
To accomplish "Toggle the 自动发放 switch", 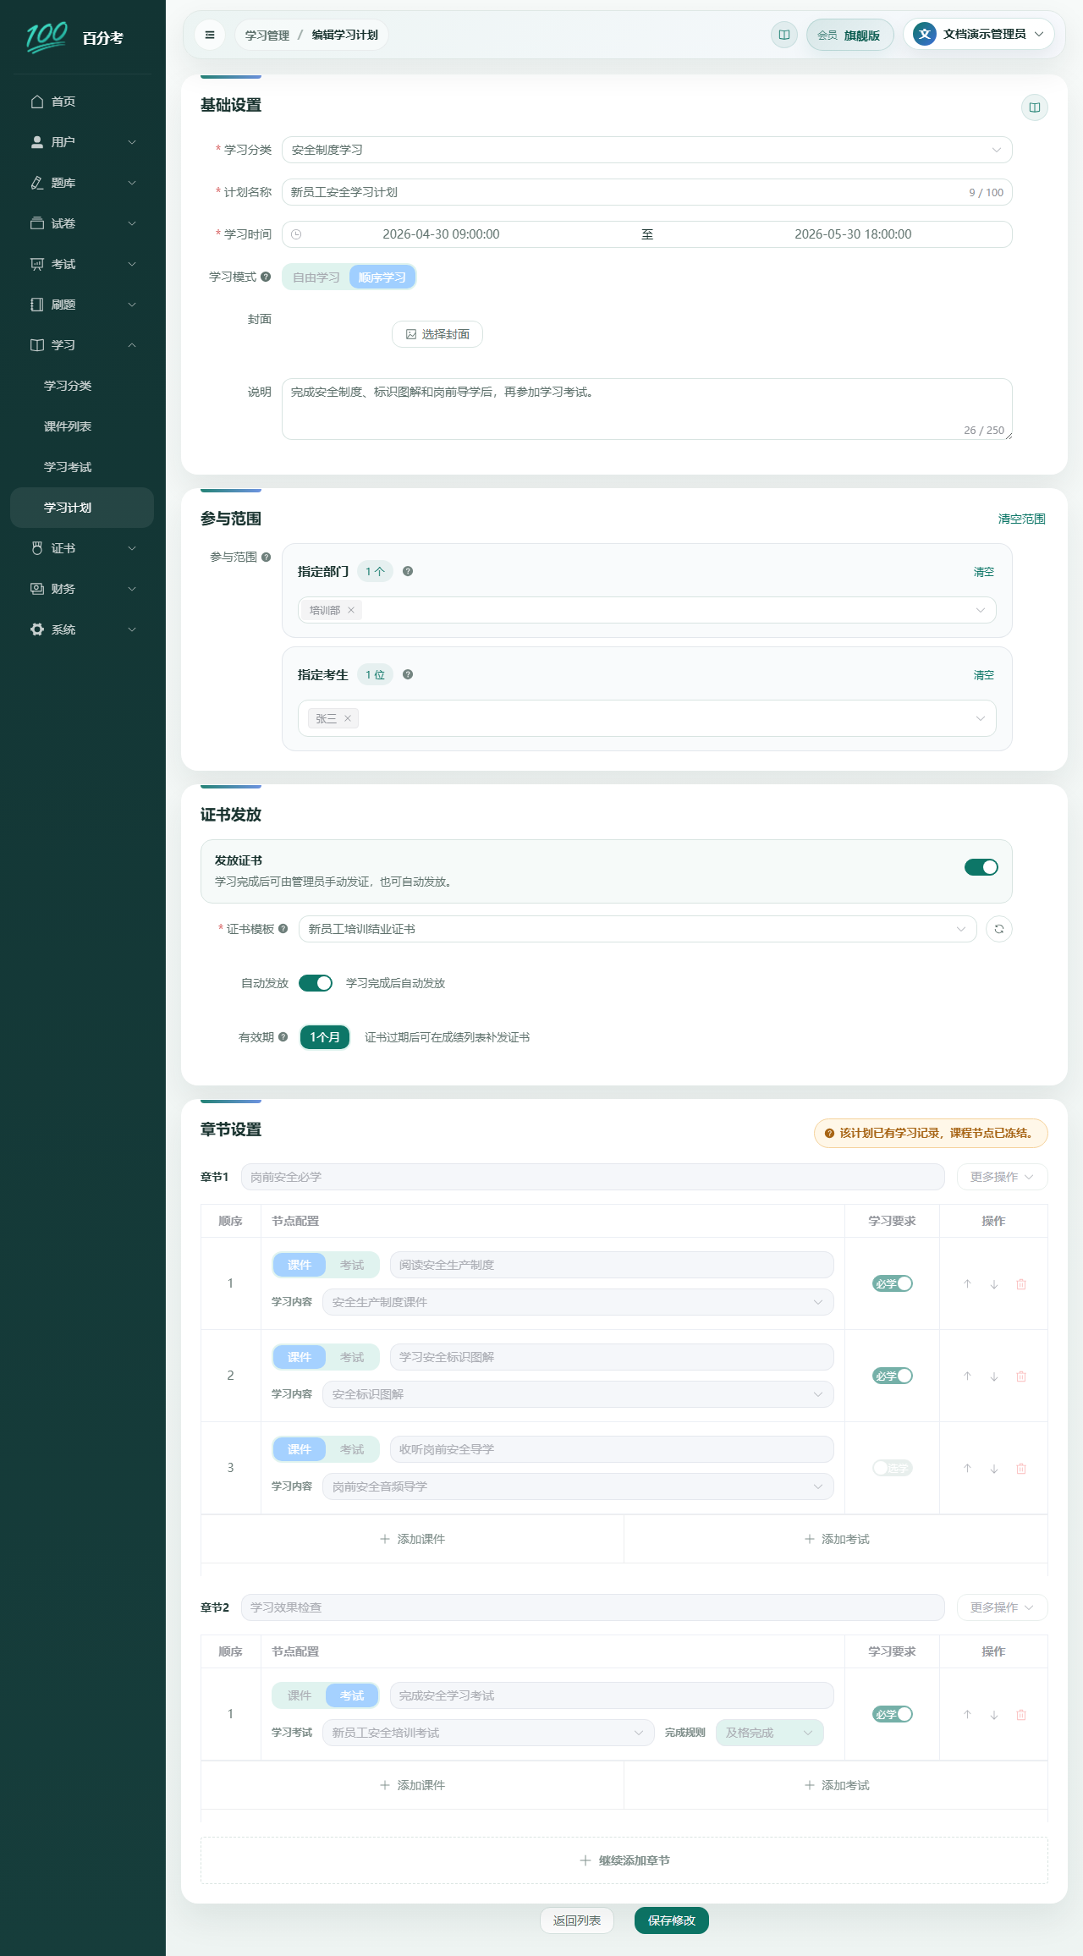I will pos(316,983).
